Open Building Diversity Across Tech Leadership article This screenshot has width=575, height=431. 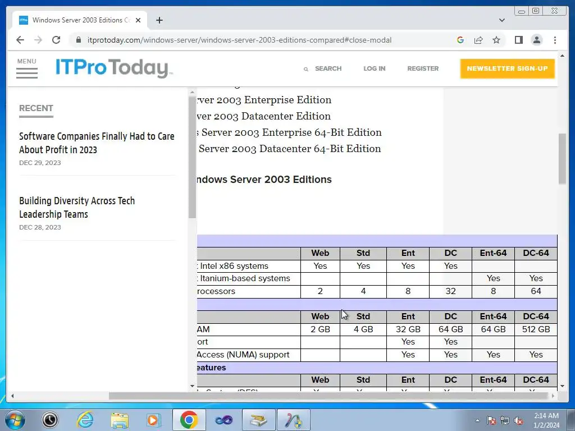[77, 208]
